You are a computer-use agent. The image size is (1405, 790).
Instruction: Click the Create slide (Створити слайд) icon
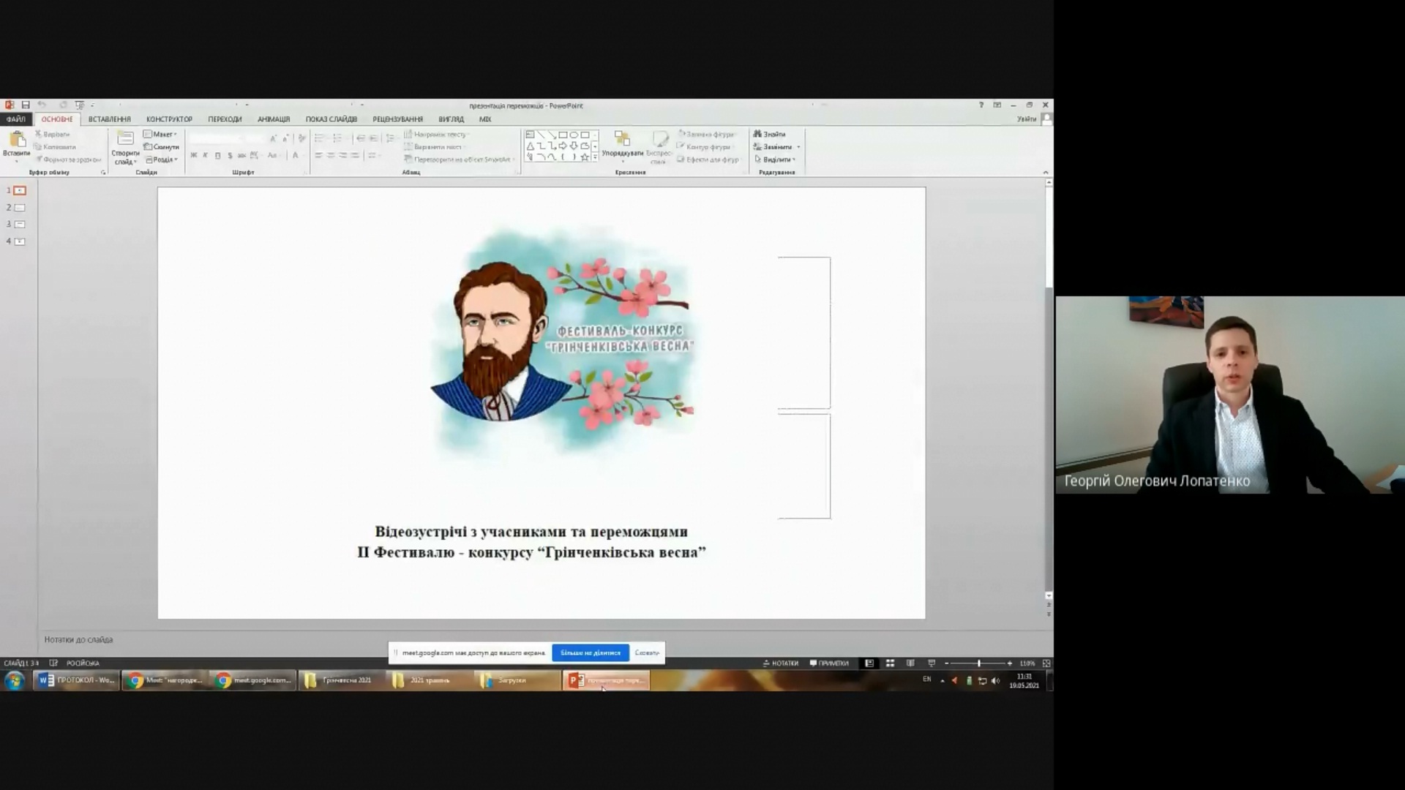(125, 140)
